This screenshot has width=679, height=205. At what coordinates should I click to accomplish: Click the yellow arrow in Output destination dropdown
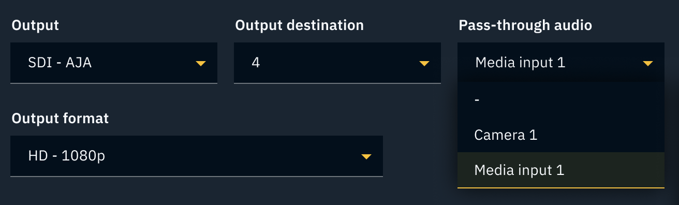coord(424,64)
